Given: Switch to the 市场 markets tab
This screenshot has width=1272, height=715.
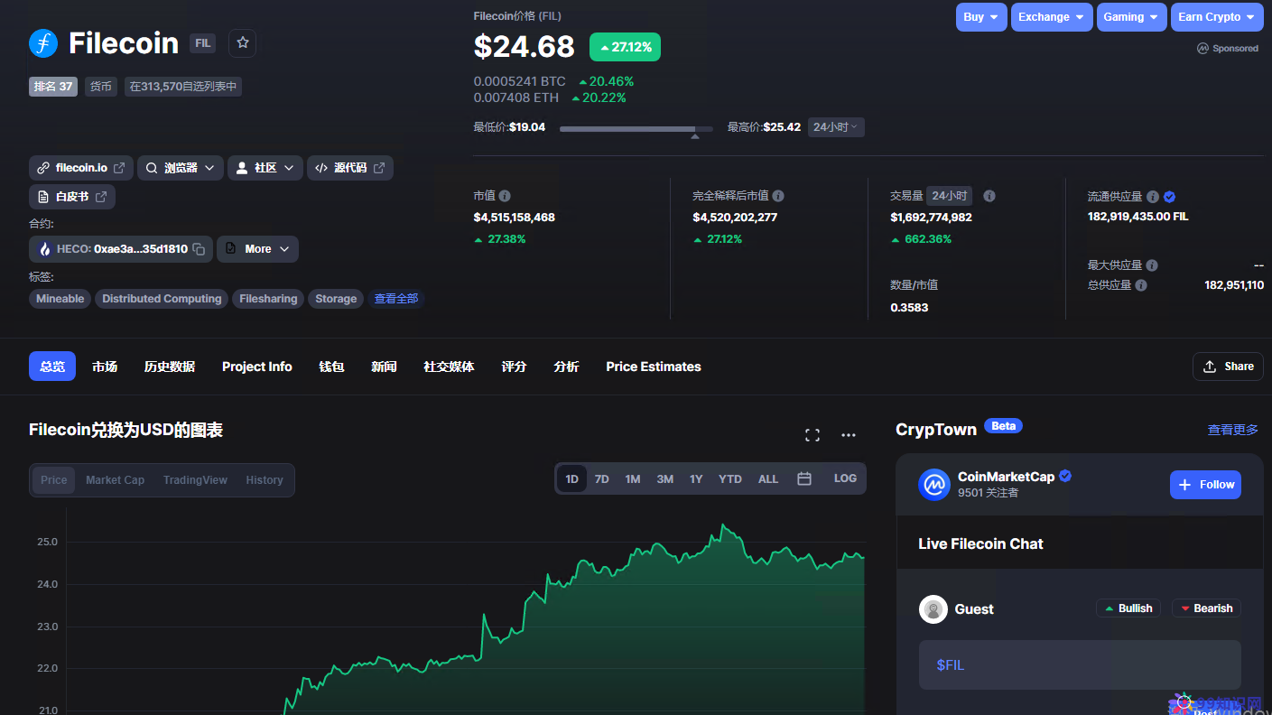Looking at the screenshot, I should (x=105, y=367).
